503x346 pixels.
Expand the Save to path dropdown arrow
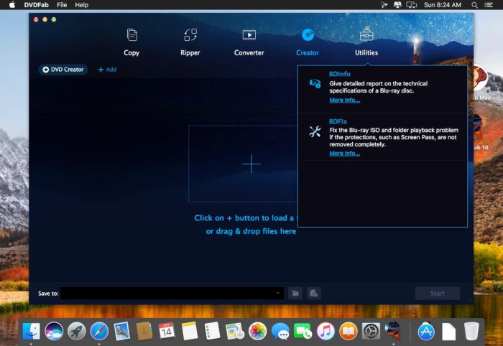click(x=278, y=293)
